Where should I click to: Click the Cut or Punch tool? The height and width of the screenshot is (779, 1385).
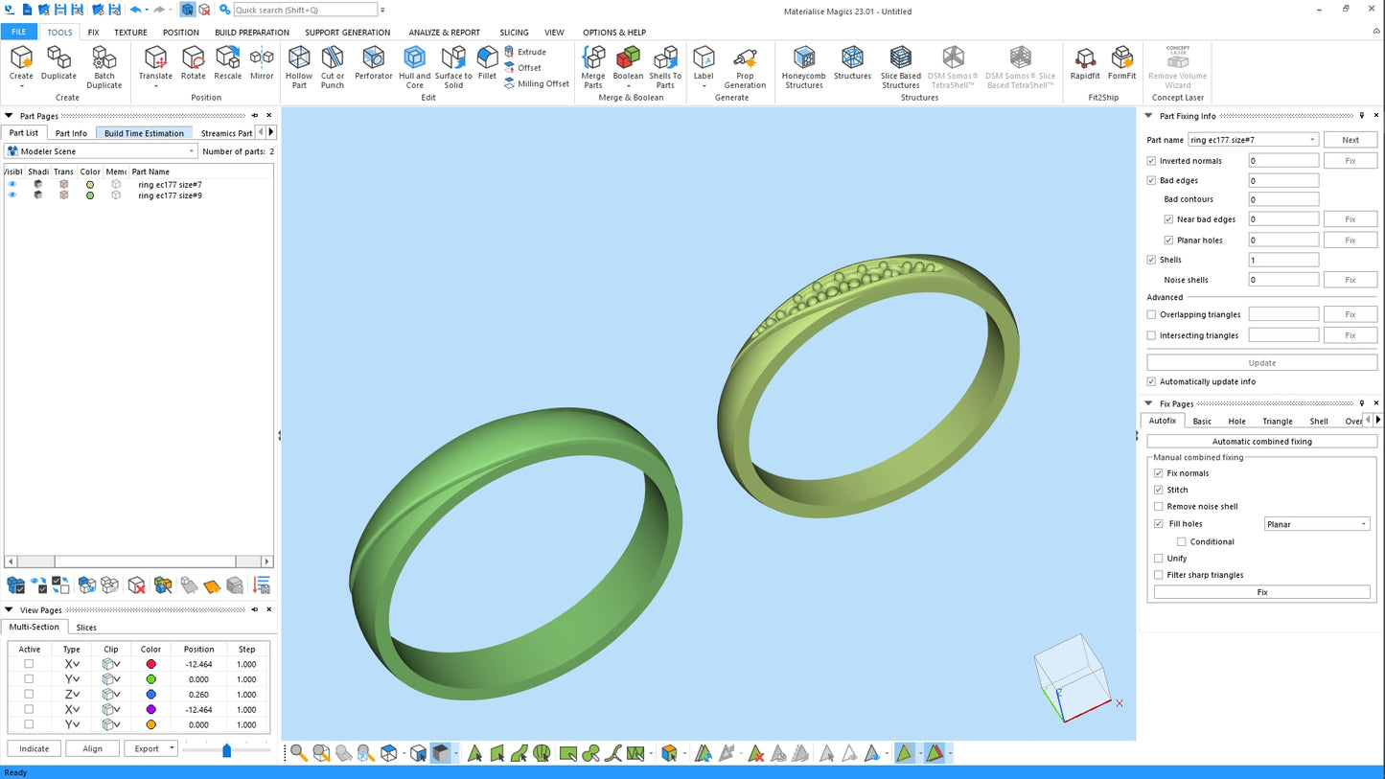(333, 67)
